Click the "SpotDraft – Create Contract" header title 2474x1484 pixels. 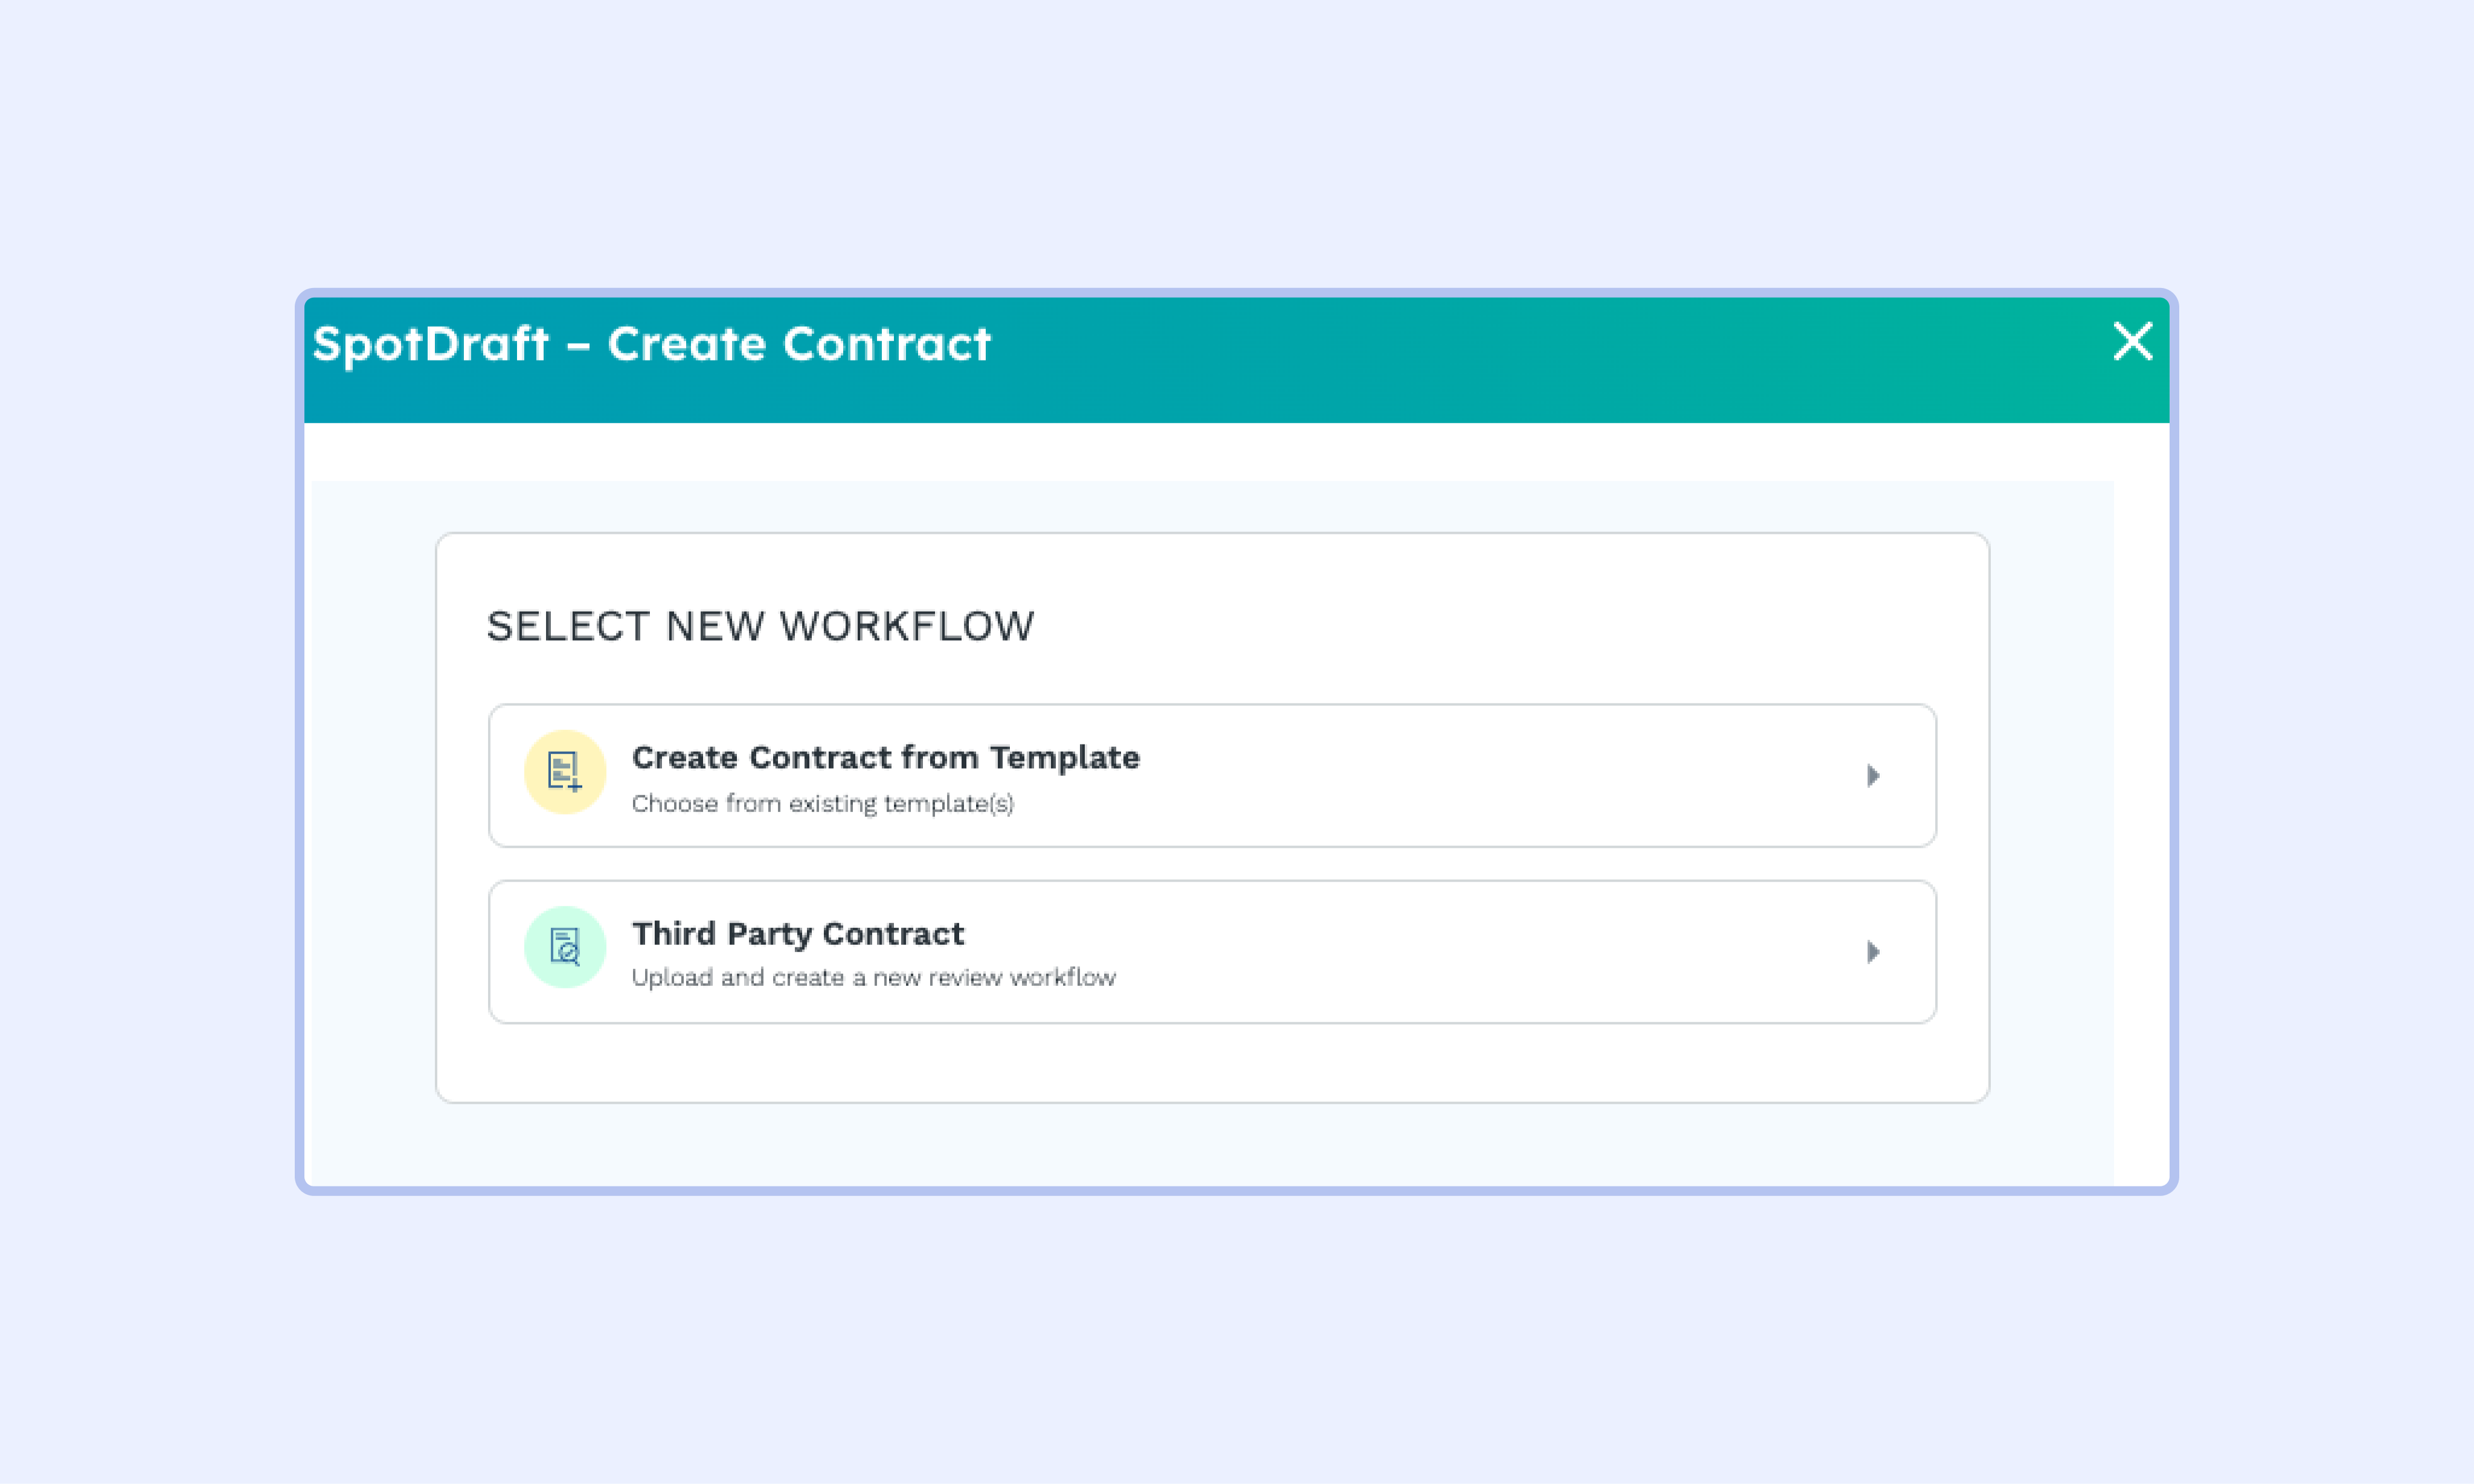pyautogui.click(x=651, y=344)
